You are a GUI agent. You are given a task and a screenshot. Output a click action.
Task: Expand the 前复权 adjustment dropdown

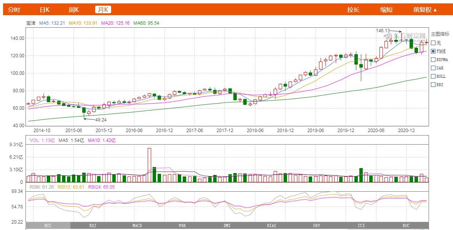pos(425,9)
